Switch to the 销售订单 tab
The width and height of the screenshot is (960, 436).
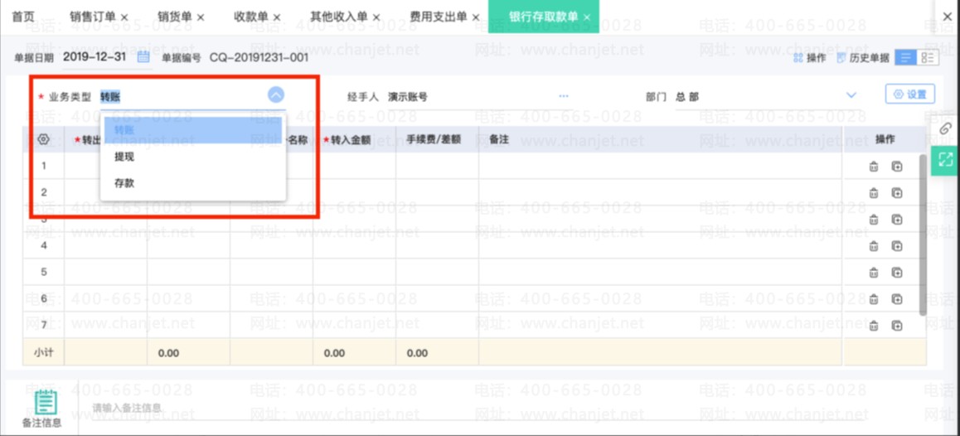tap(93, 17)
